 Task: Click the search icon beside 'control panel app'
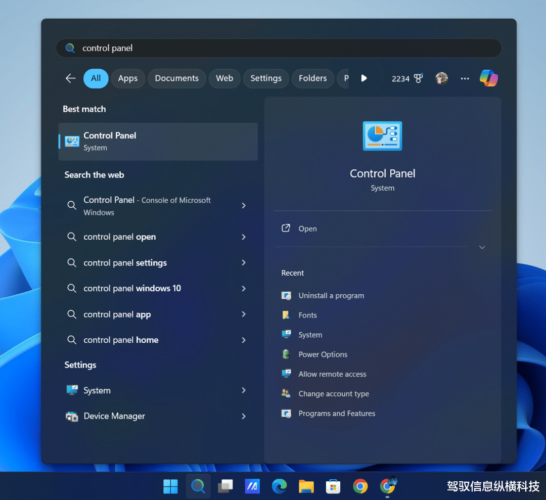72,314
